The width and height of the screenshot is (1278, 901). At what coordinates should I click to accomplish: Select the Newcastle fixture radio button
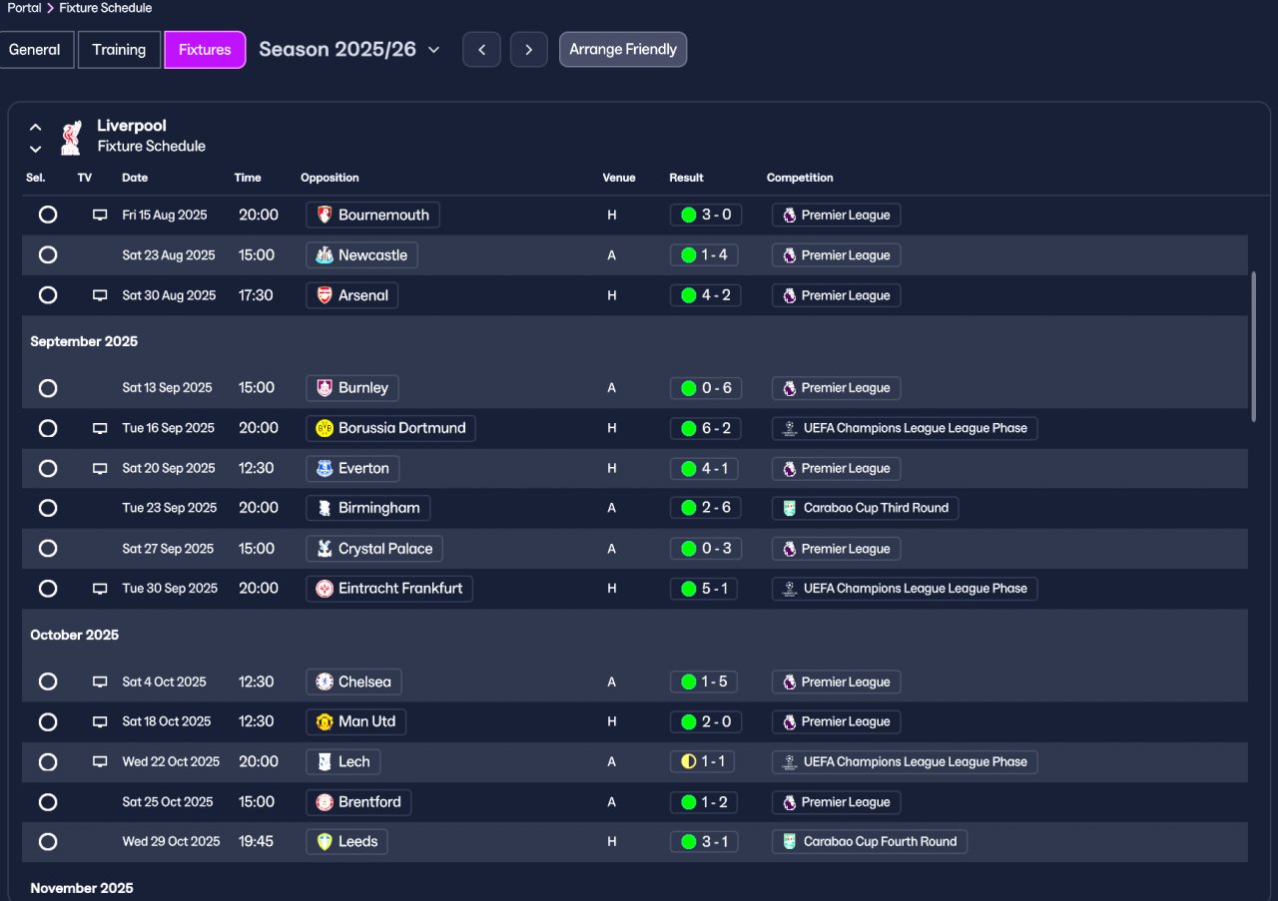pyautogui.click(x=48, y=255)
